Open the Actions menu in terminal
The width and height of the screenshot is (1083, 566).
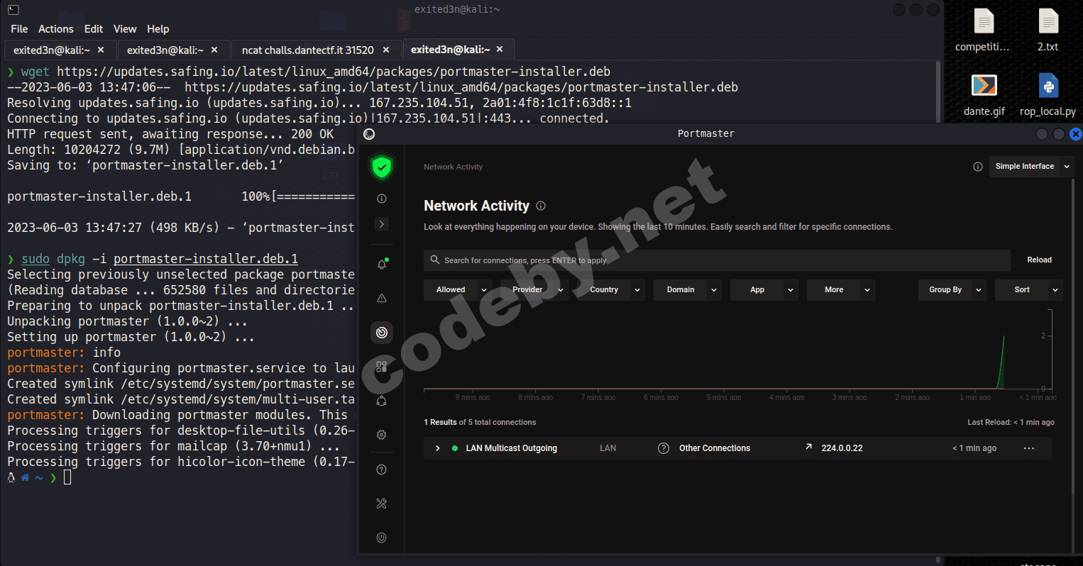(x=55, y=29)
